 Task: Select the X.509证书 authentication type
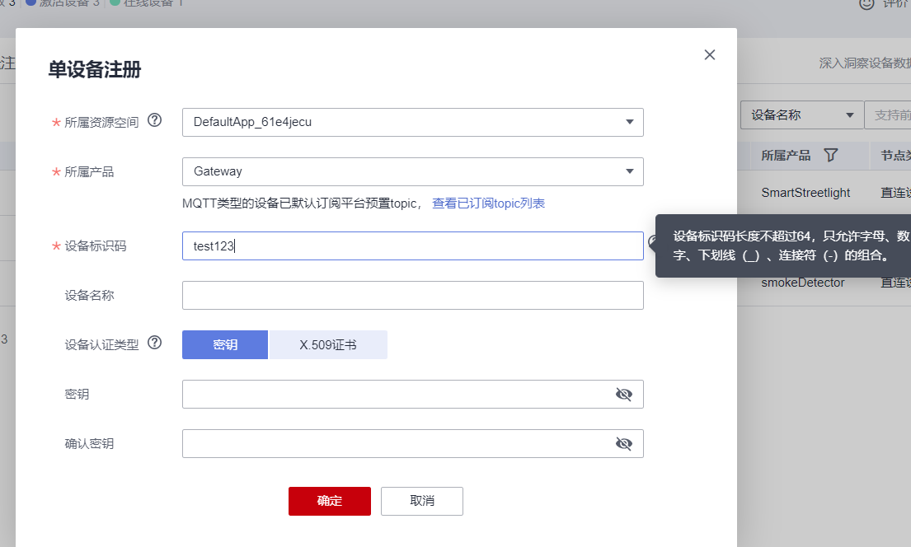[328, 345]
